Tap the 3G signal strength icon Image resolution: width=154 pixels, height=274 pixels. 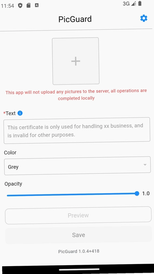pos(133,4)
